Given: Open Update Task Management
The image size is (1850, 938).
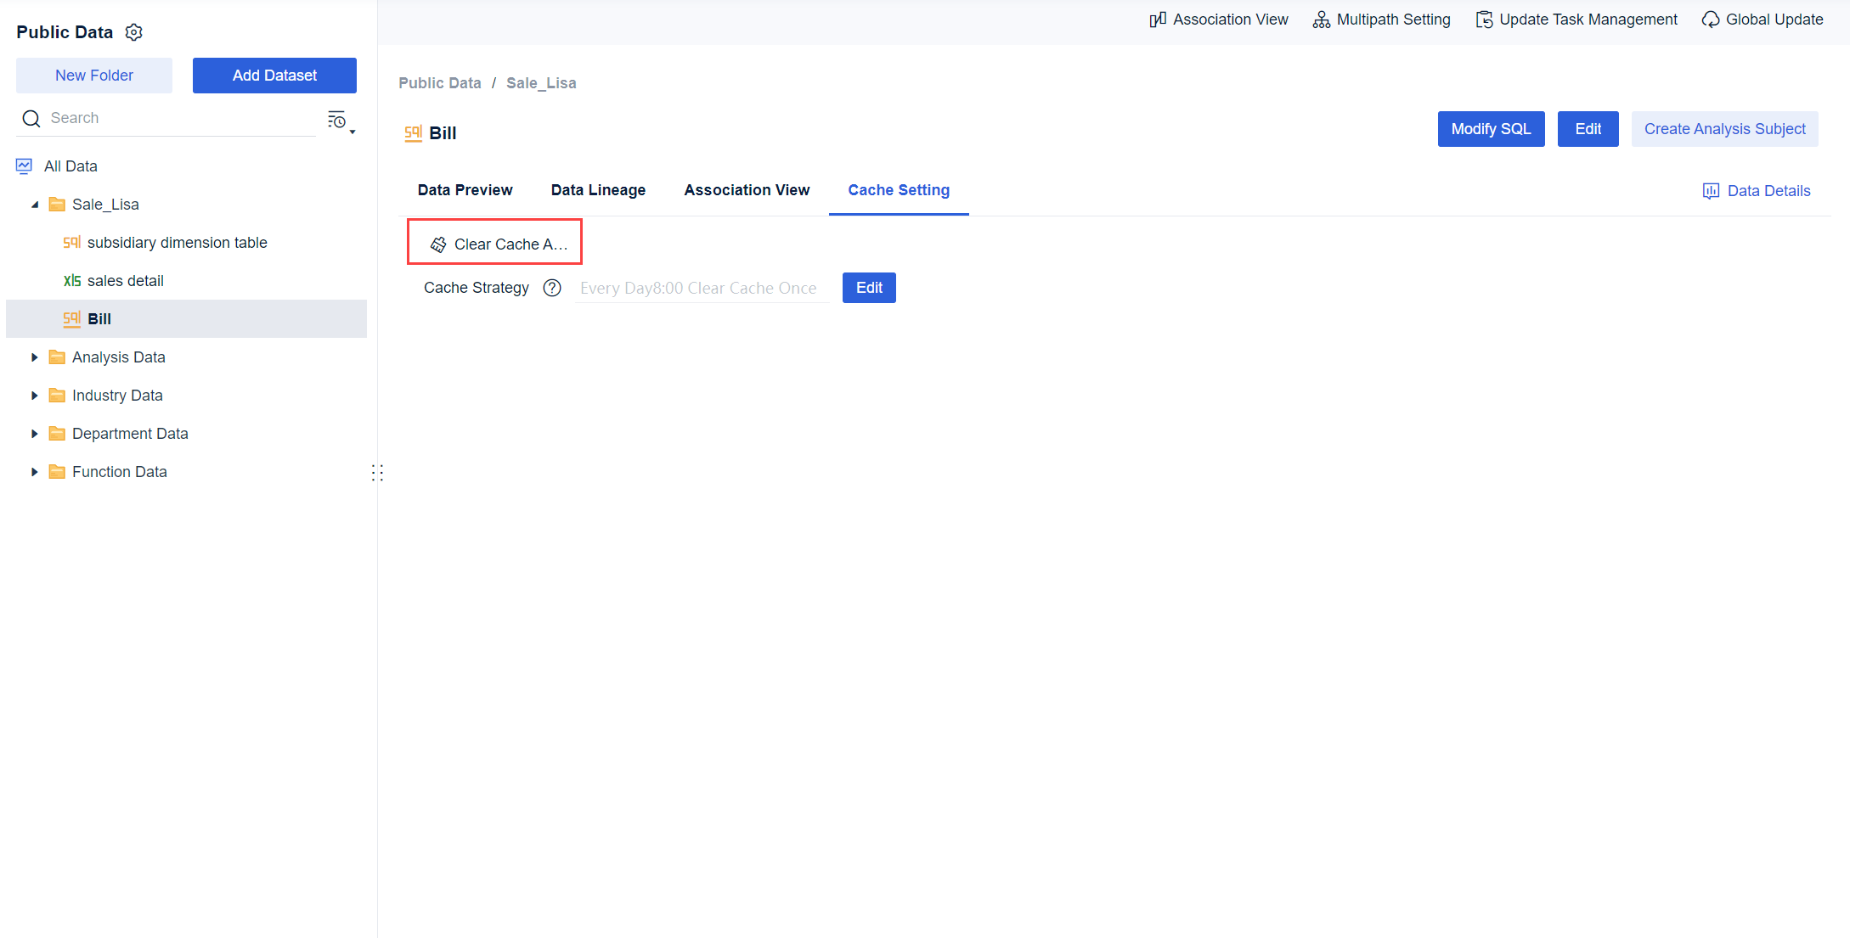Looking at the screenshot, I should click(x=1576, y=20).
